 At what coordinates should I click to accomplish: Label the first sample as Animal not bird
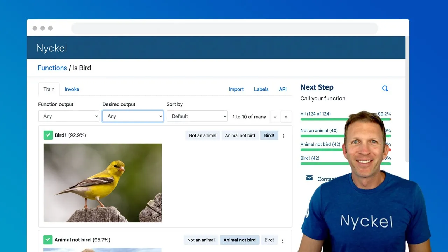(x=240, y=135)
